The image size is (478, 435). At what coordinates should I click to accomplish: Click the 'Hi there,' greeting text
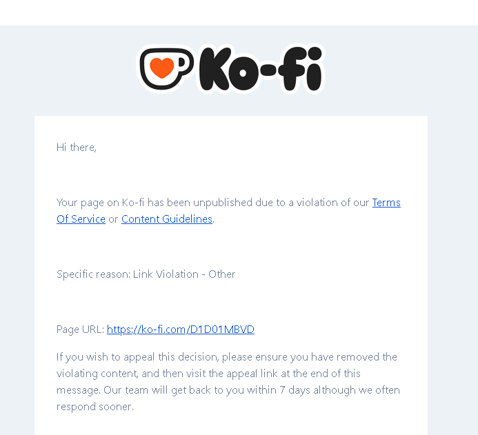pos(77,148)
